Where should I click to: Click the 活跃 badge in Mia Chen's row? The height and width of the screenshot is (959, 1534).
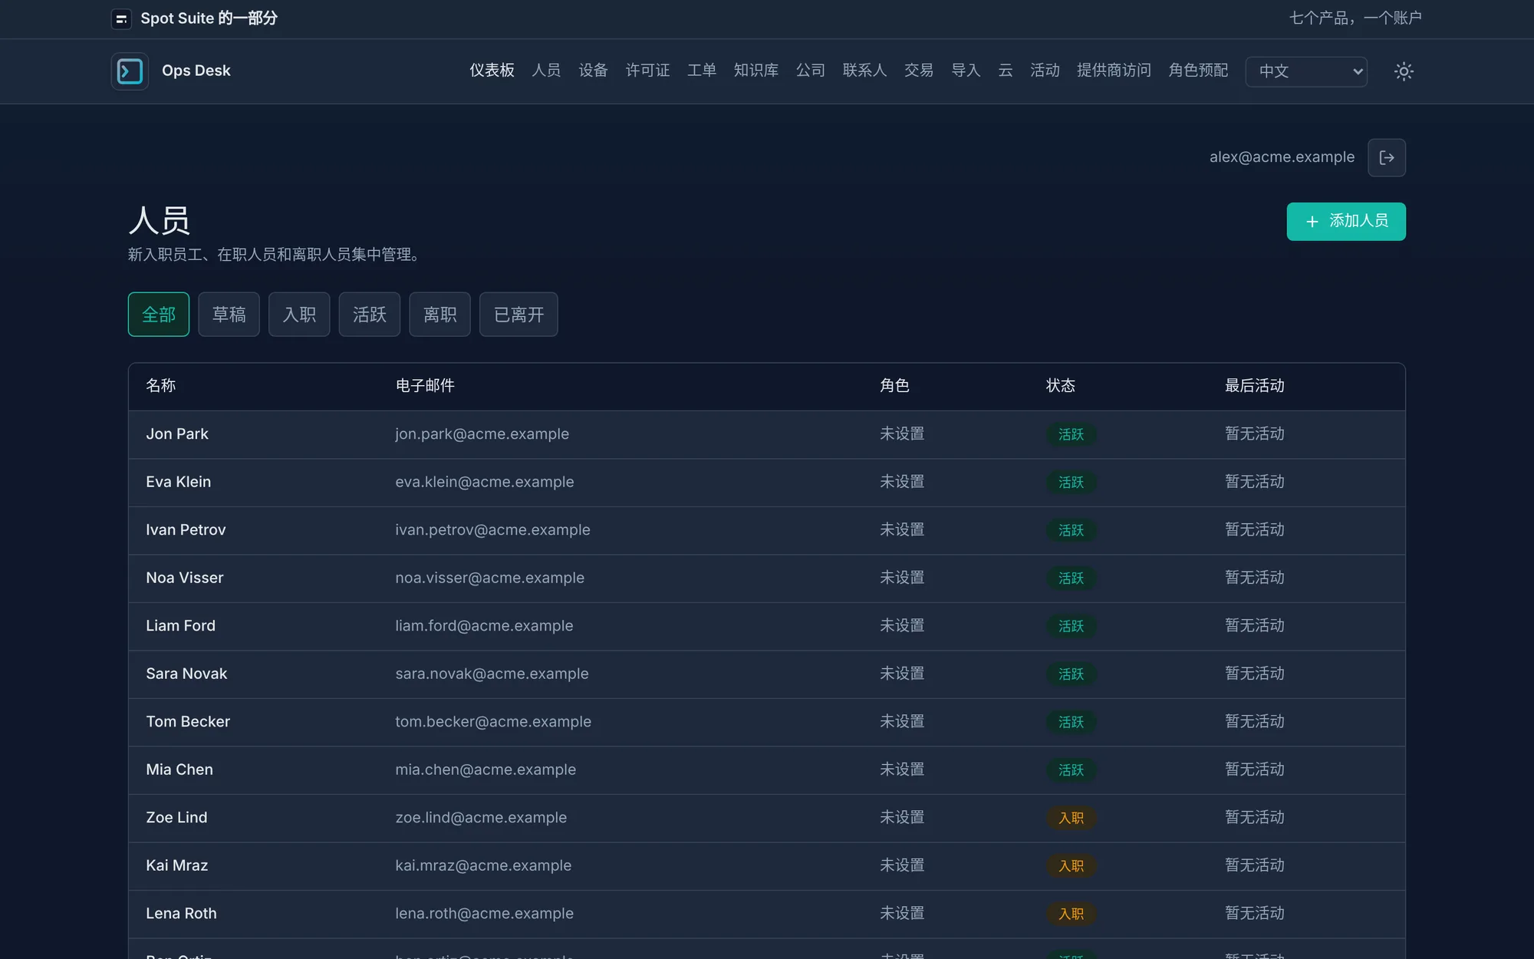tap(1071, 770)
